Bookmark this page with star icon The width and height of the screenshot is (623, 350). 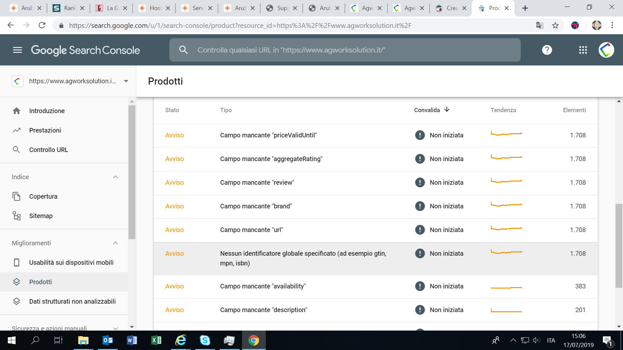[x=556, y=25]
